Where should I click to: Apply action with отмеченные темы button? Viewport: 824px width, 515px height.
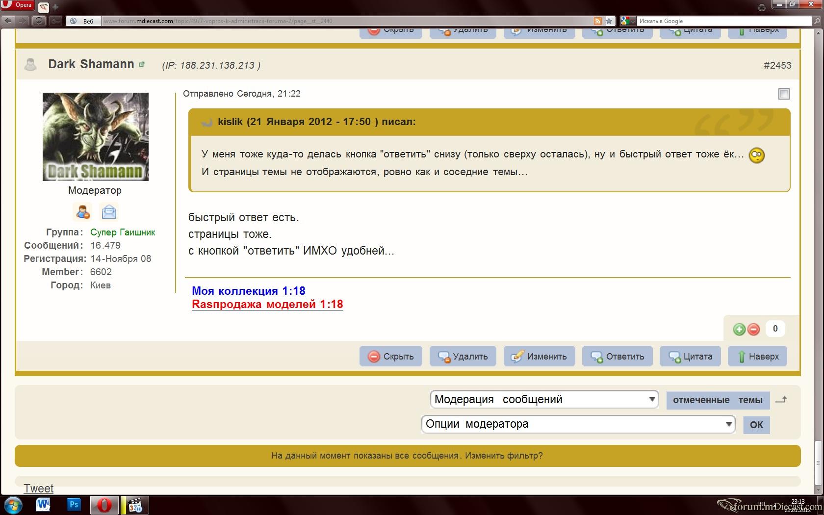pos(718,400)
